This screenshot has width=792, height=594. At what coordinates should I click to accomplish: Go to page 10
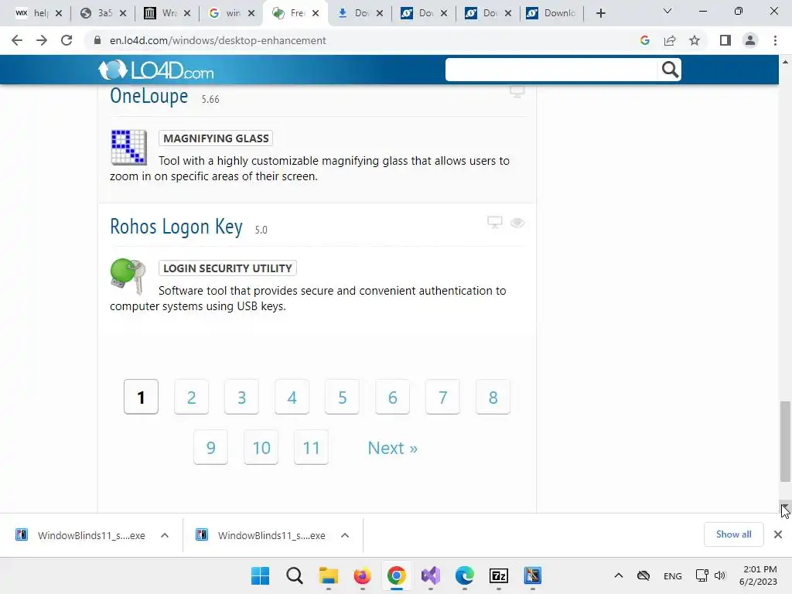[261, 448]
